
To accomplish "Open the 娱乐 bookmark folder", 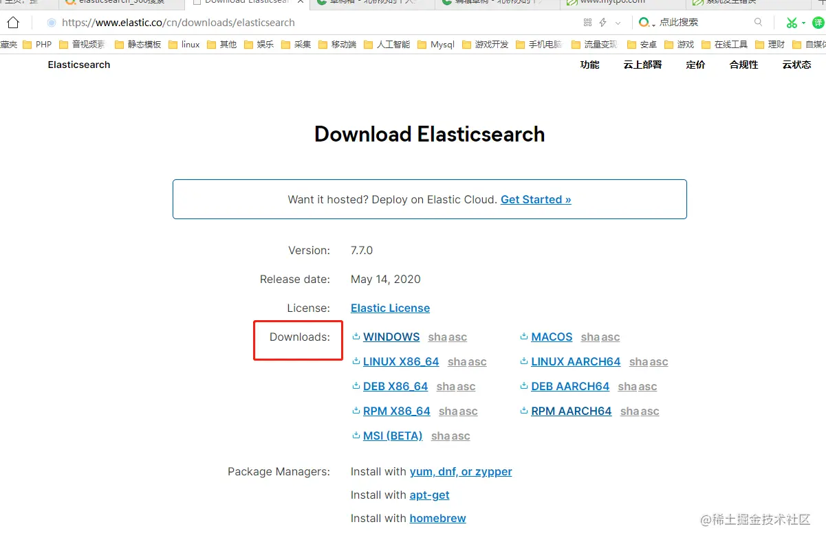I will pos(259,45).
